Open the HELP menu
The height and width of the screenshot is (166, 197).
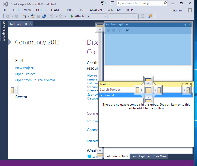tap(129, 10)
